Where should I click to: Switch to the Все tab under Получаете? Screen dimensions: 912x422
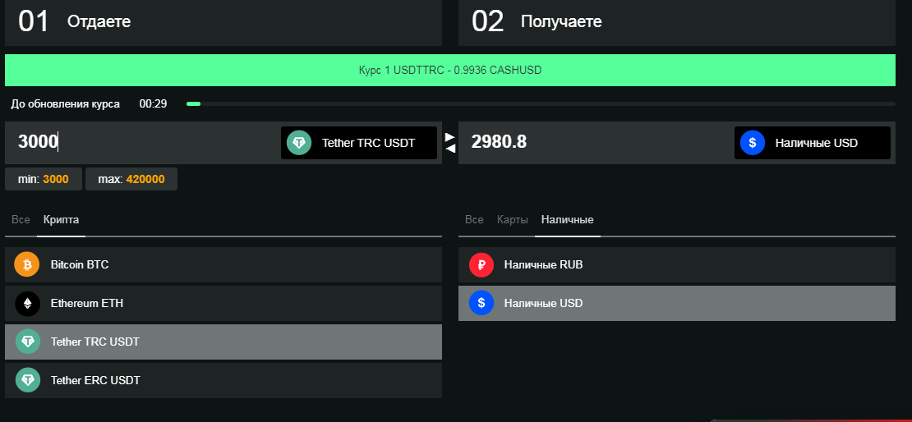coord(474,220)
